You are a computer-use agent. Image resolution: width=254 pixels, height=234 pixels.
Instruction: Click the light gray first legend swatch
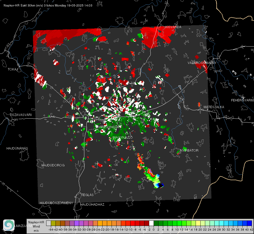point(49,223)
